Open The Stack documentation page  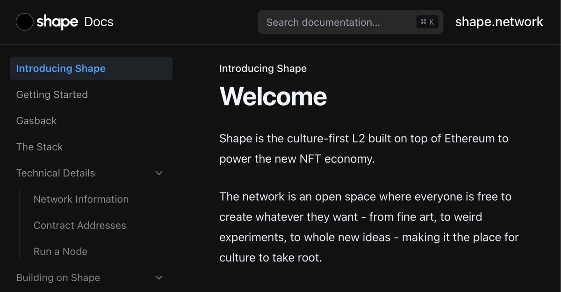pos(39,146)
